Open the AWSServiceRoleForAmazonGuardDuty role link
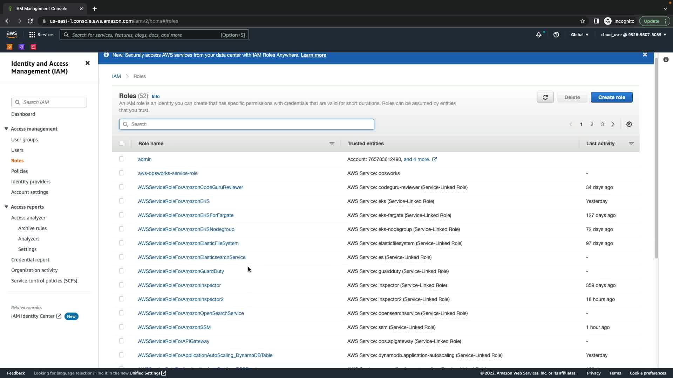673x378 pixels. point(181,271)
